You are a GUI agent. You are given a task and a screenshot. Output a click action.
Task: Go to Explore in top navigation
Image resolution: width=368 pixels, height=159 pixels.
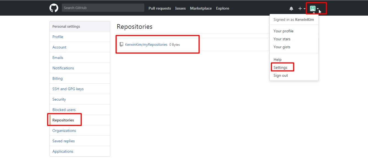pyautogui.click(x=223, y=8)
